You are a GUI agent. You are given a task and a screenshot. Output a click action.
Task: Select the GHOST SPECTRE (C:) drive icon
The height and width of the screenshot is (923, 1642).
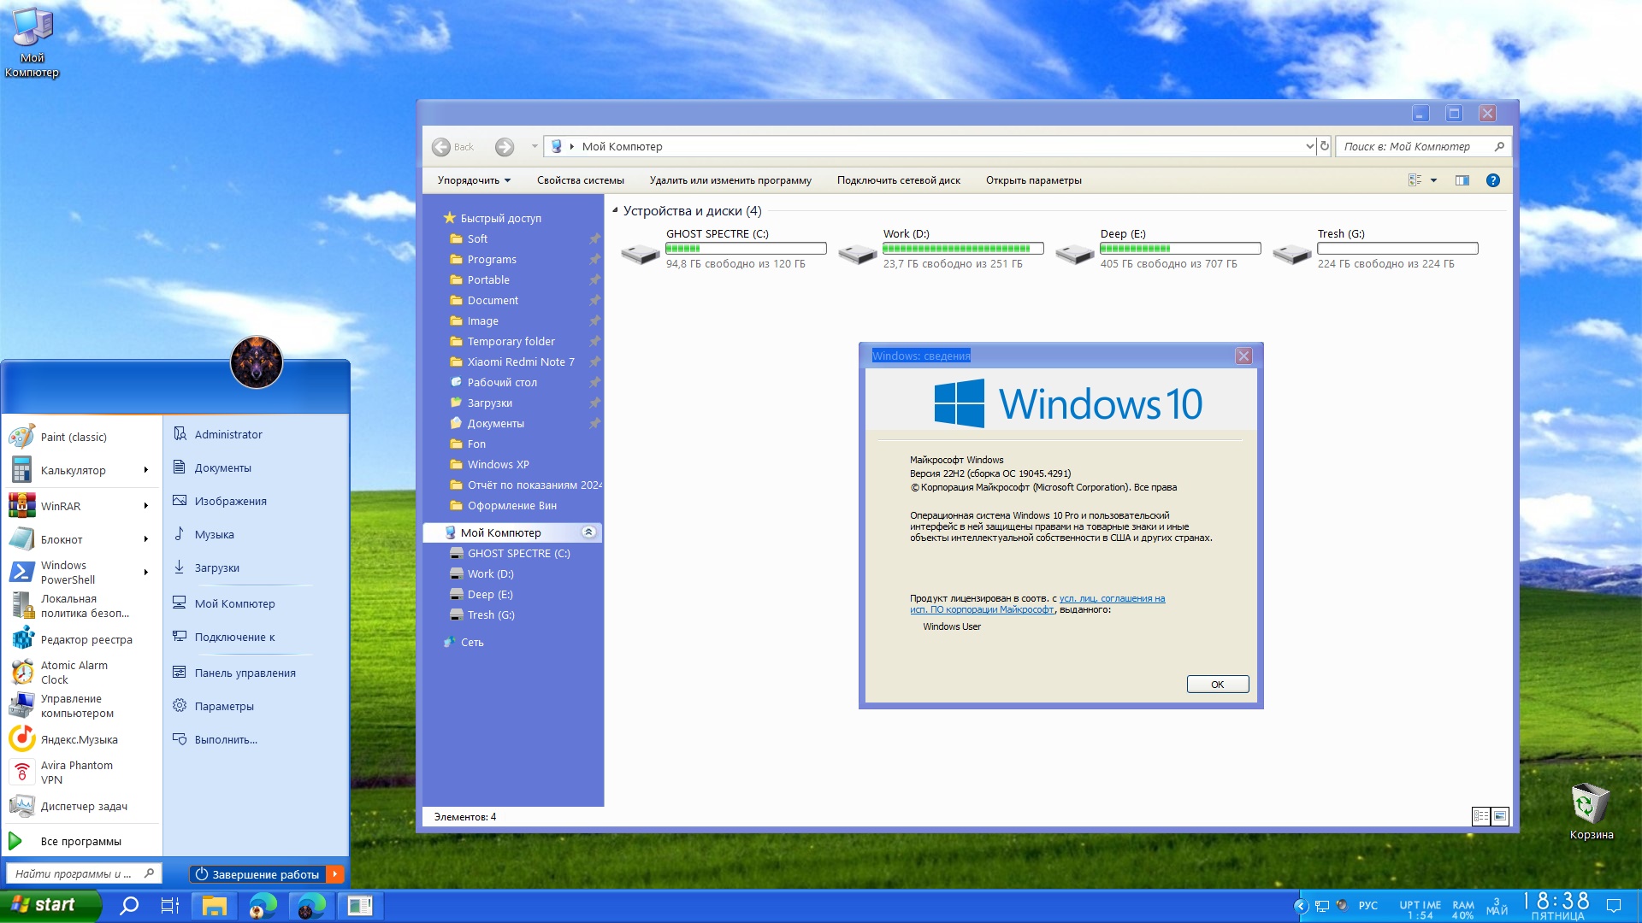pyautogui.click(x=640, y=253)
